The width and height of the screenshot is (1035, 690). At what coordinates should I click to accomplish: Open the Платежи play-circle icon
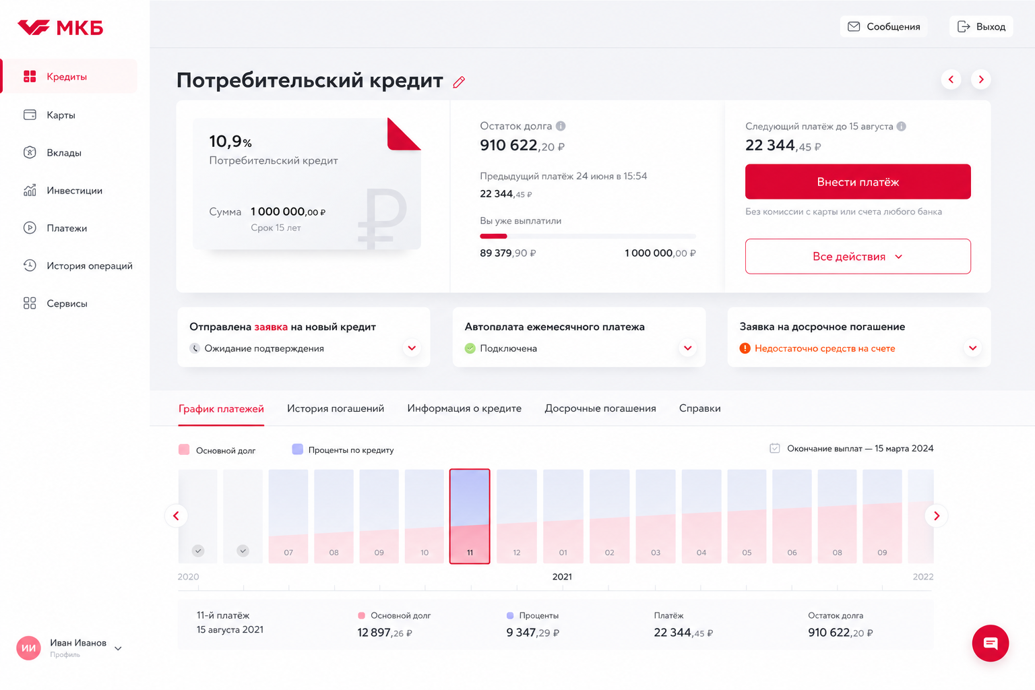[x=30, y=228]
